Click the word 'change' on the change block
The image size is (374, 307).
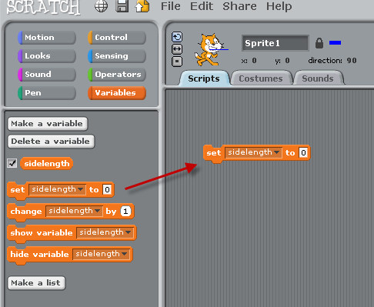coord(26,212)
